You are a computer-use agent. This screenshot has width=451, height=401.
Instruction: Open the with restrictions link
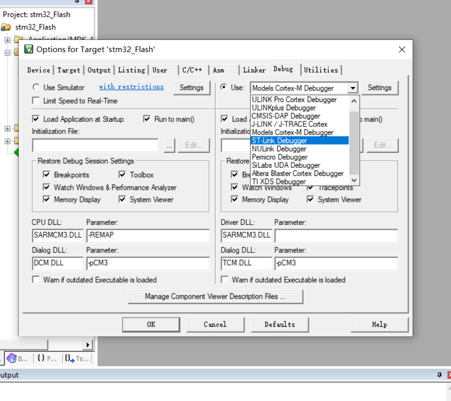[131, 86]
